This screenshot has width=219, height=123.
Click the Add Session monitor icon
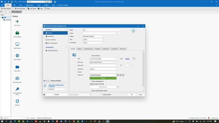coord(17,44)
